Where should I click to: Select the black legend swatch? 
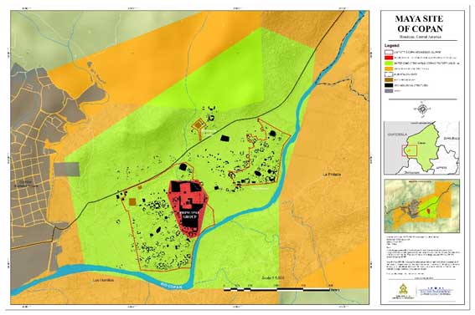click(389, 85)
